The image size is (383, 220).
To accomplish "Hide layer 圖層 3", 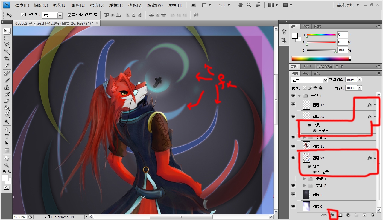I will [x=293, y=195].
